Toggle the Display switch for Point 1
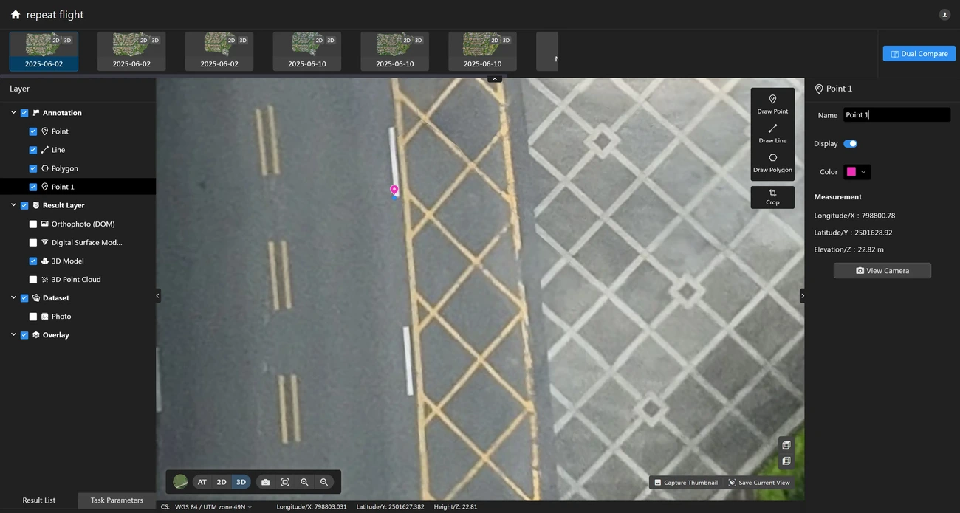The height and width of the screenshot is (513, 960). [x=850, y=144]
